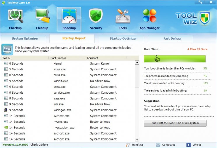Click the Kernel boot process entry
The image size is (217, 148).
[x=58, y=63]
